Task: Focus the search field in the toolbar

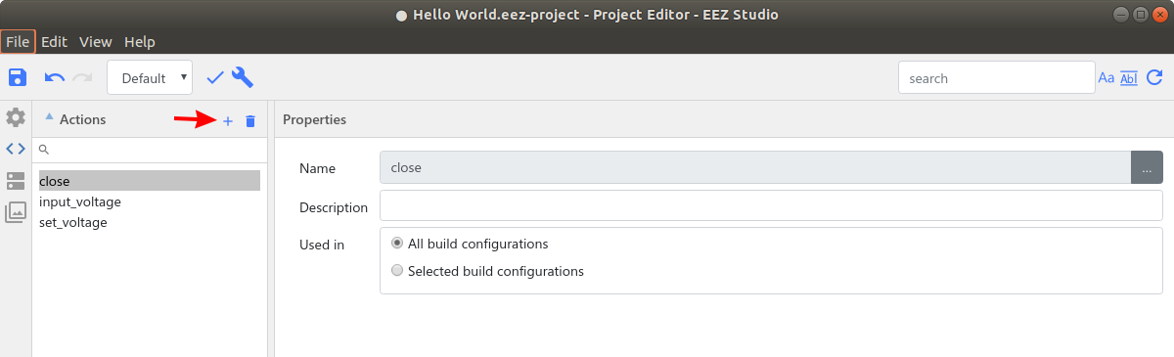Action: click(996, 78)
